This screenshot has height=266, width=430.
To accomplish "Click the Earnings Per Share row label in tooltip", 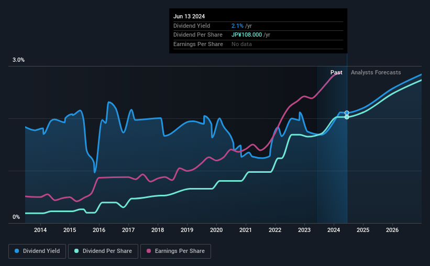I will click(x=199, y=44).
